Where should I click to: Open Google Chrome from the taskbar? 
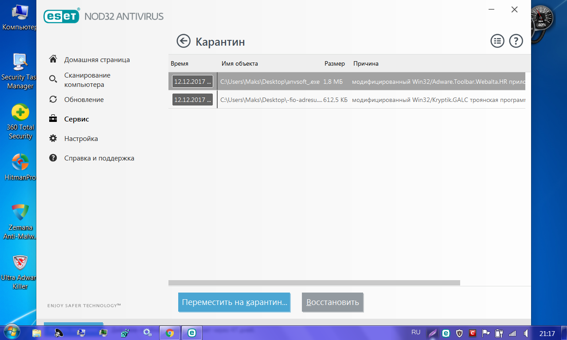169,332
